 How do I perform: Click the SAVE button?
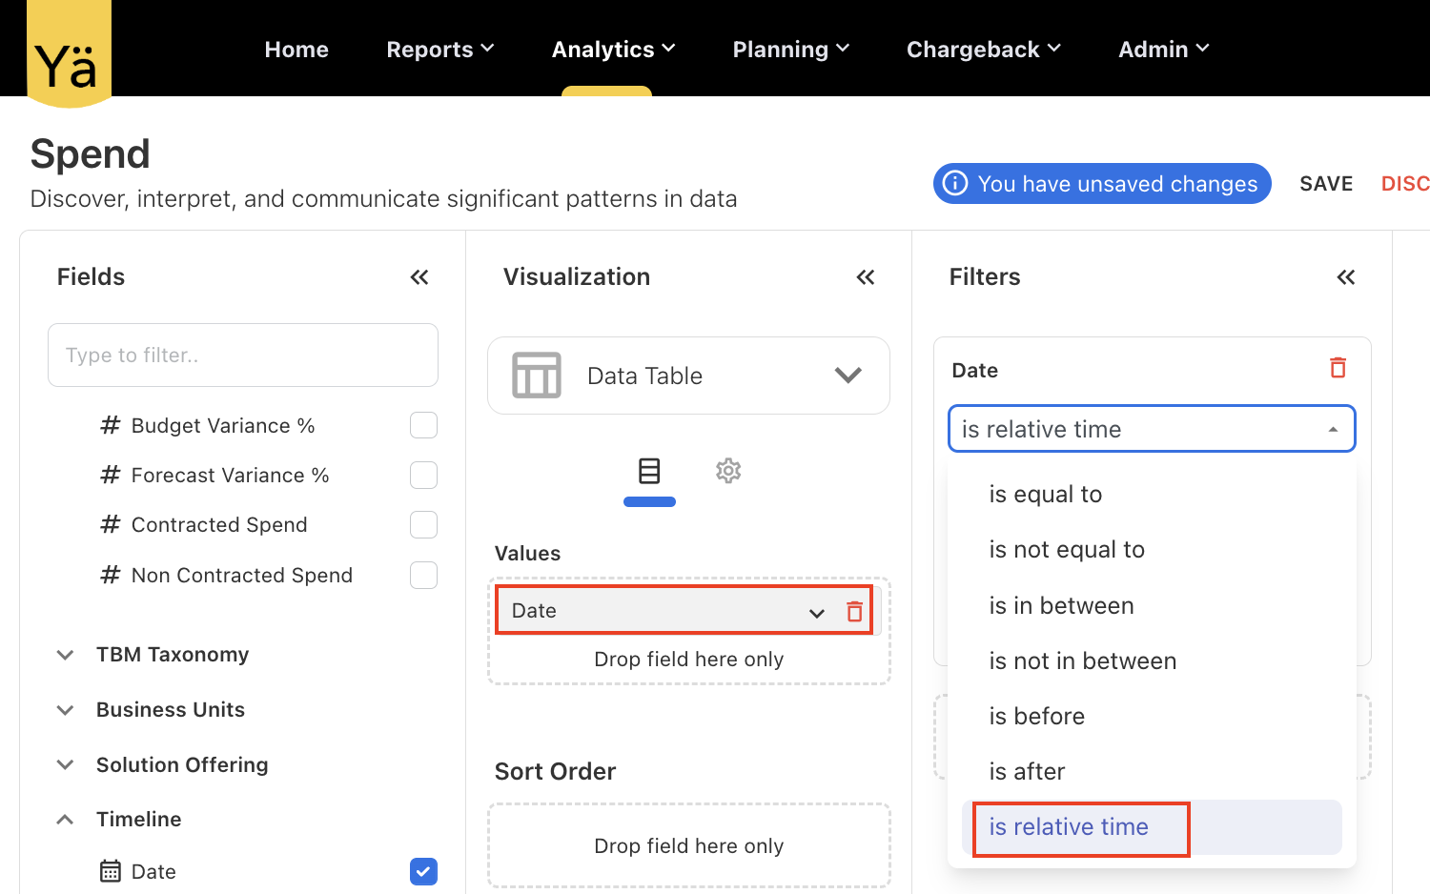click(x=1325, y=184)
